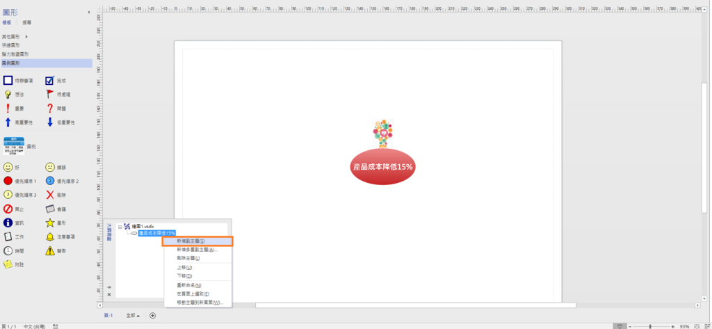This screenshot has width=712, height=329.
Task: Pick the 附註 sticky note shape
Action: 8,264
